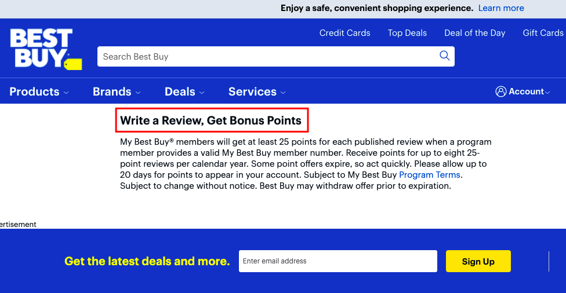Open the Brands dropdown
This screenshot has width=566, height=293.
click(x=117, y=91)
